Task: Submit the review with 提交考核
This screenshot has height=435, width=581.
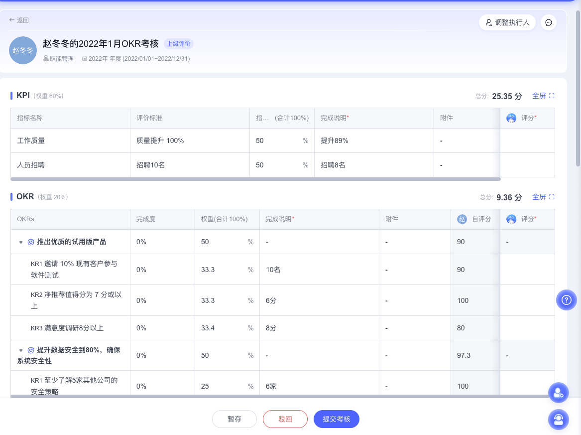Action: (x=336, y=419)
